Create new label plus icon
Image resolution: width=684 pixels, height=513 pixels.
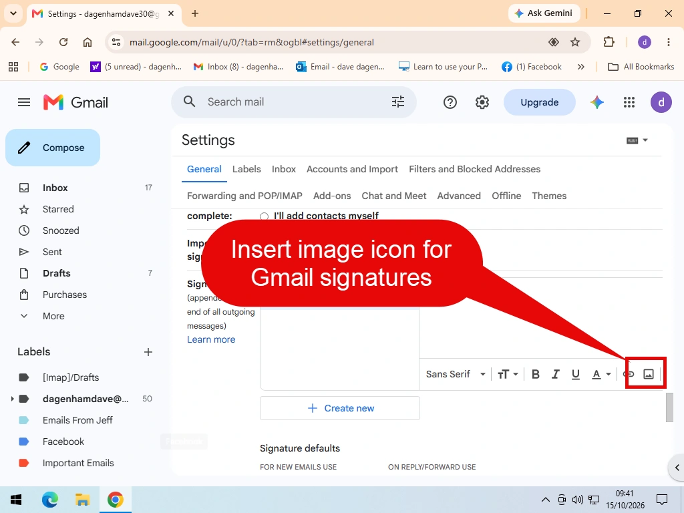tap(148, 352)
